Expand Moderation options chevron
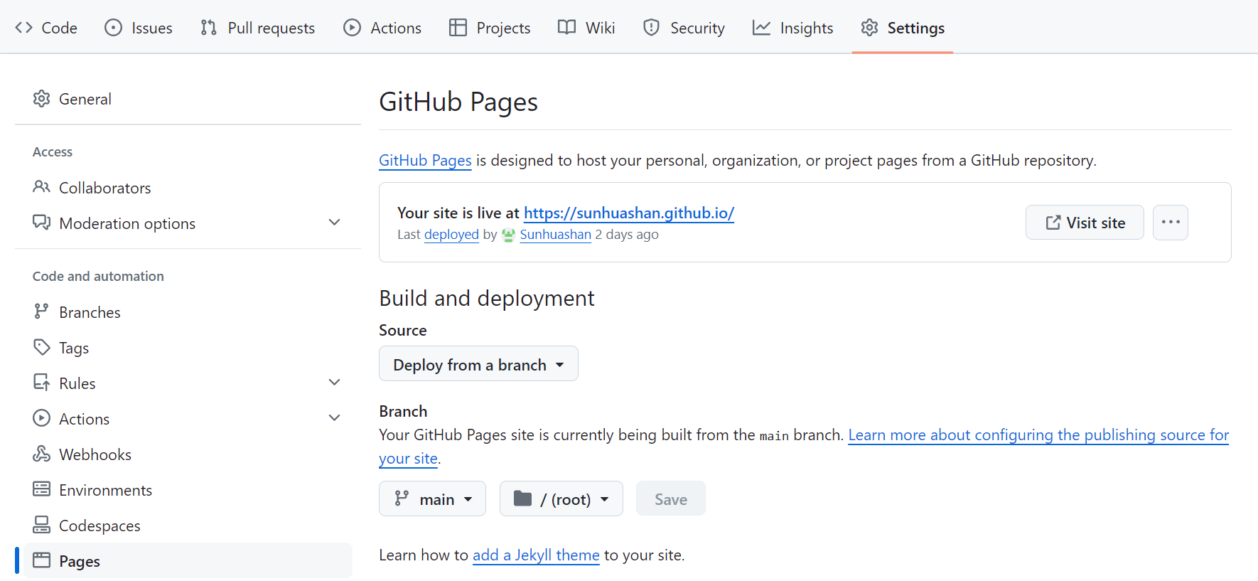Viewport: 1258px width, 581px height. tap(334, 223)
